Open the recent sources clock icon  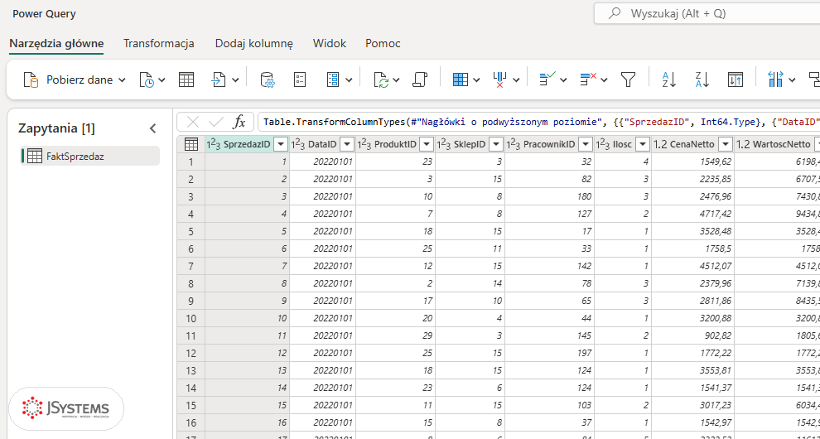pos(147,80)
